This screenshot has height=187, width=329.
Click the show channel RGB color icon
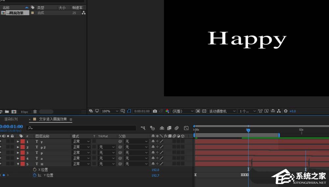pyautogui.click(x=167, y=111)
